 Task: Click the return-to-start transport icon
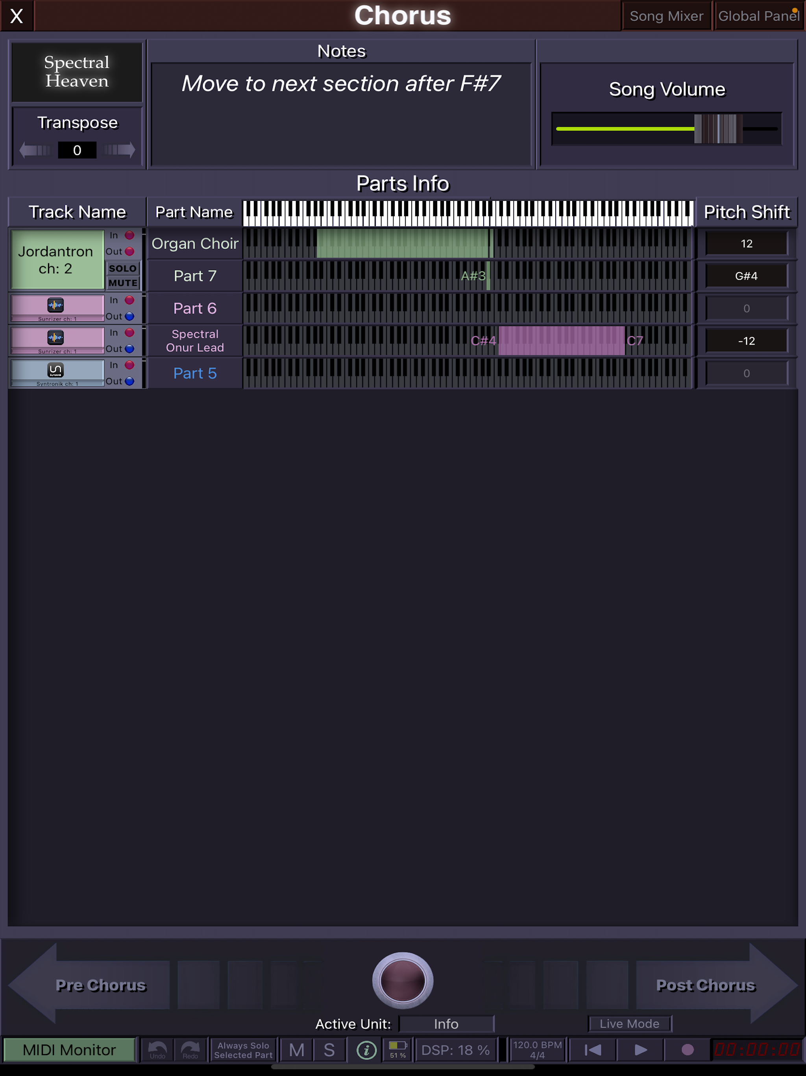(x=592, y=1050)
